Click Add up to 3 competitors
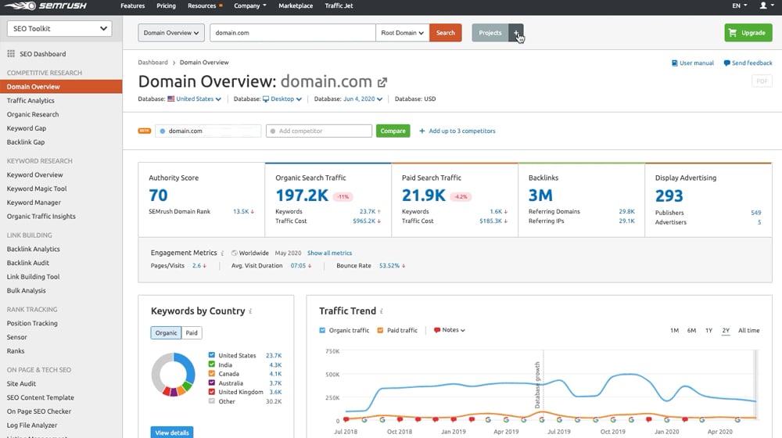This screenshot has width=782, height=438. (x=462, y=131)
